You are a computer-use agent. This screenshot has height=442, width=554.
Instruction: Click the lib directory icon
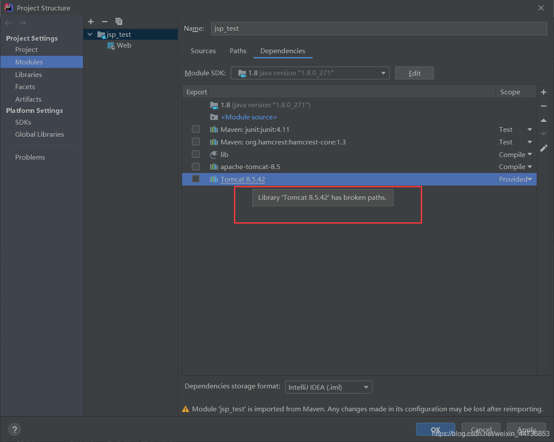pos(214,154)
